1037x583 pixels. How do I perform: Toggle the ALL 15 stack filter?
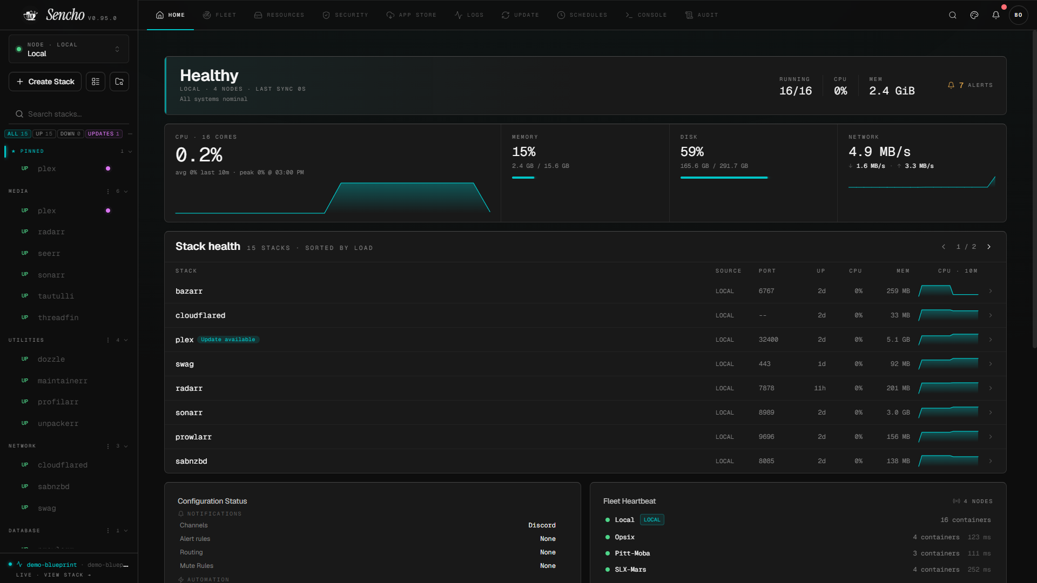(x=18, y=134)
